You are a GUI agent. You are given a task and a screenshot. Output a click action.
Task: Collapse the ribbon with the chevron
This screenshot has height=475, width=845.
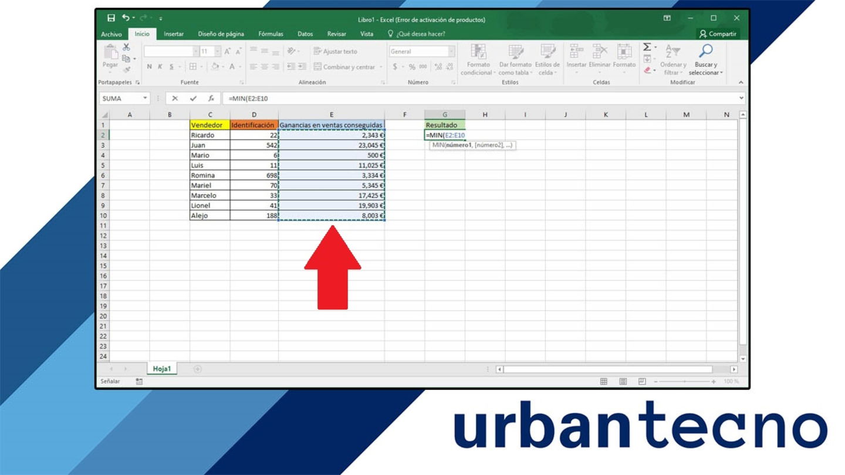coord(741,83)
